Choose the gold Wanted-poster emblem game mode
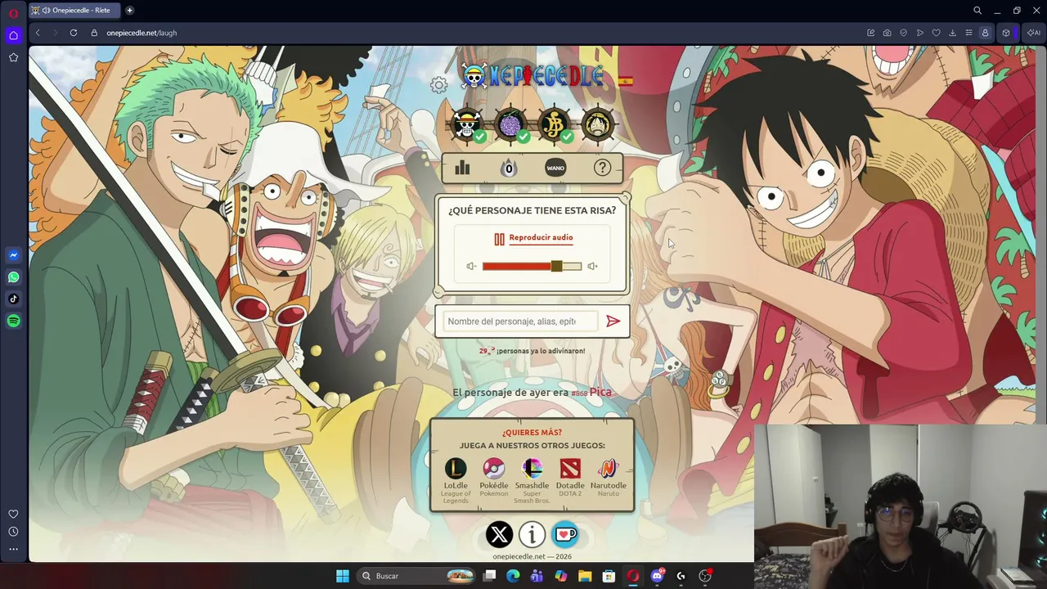 tap(554, 124)
